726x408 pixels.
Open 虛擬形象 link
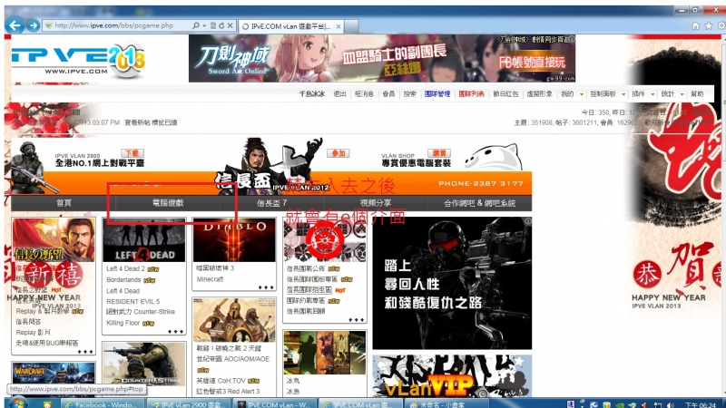coord(539,94)
